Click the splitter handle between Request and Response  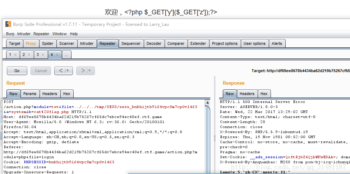(215, 138)
